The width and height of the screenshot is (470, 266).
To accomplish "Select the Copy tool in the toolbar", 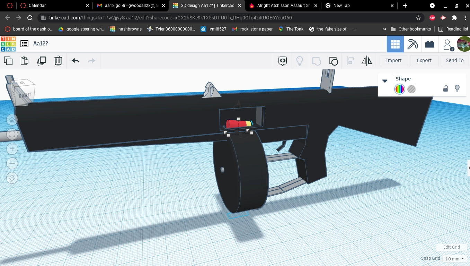I will click(8, 61).
